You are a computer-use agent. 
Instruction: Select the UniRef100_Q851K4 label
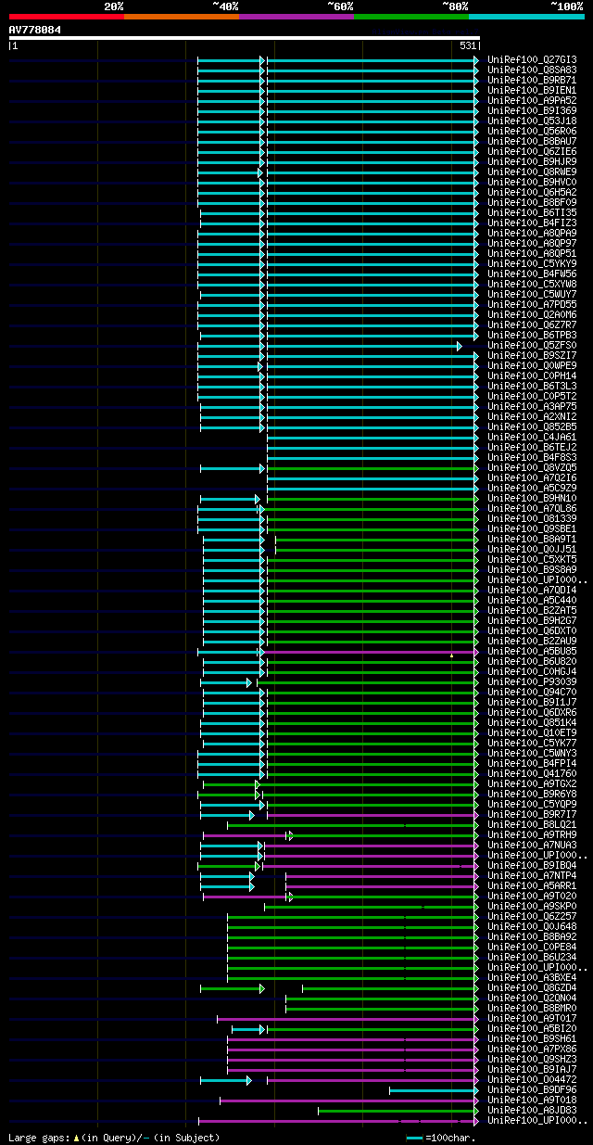pos(532,722)
